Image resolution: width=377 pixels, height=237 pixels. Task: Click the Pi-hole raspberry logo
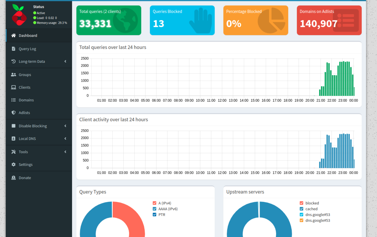(x=19, y=15)
